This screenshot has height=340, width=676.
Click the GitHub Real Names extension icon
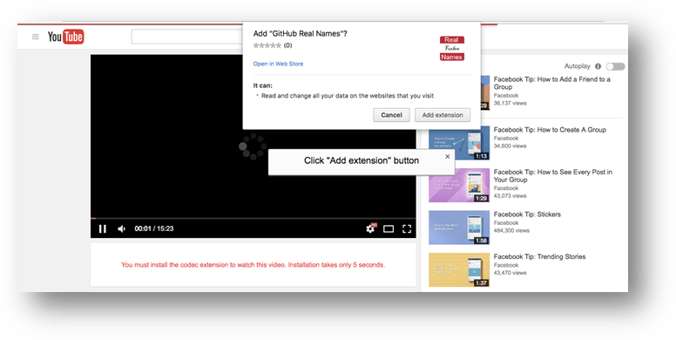click(452, 48)
